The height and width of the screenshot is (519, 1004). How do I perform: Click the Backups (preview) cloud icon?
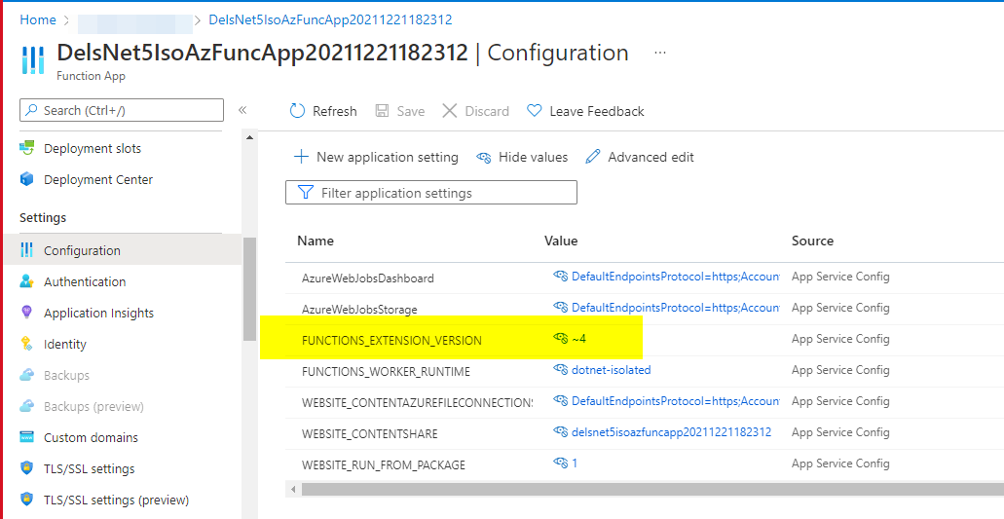pyautogui.click(x=26, y=406)
